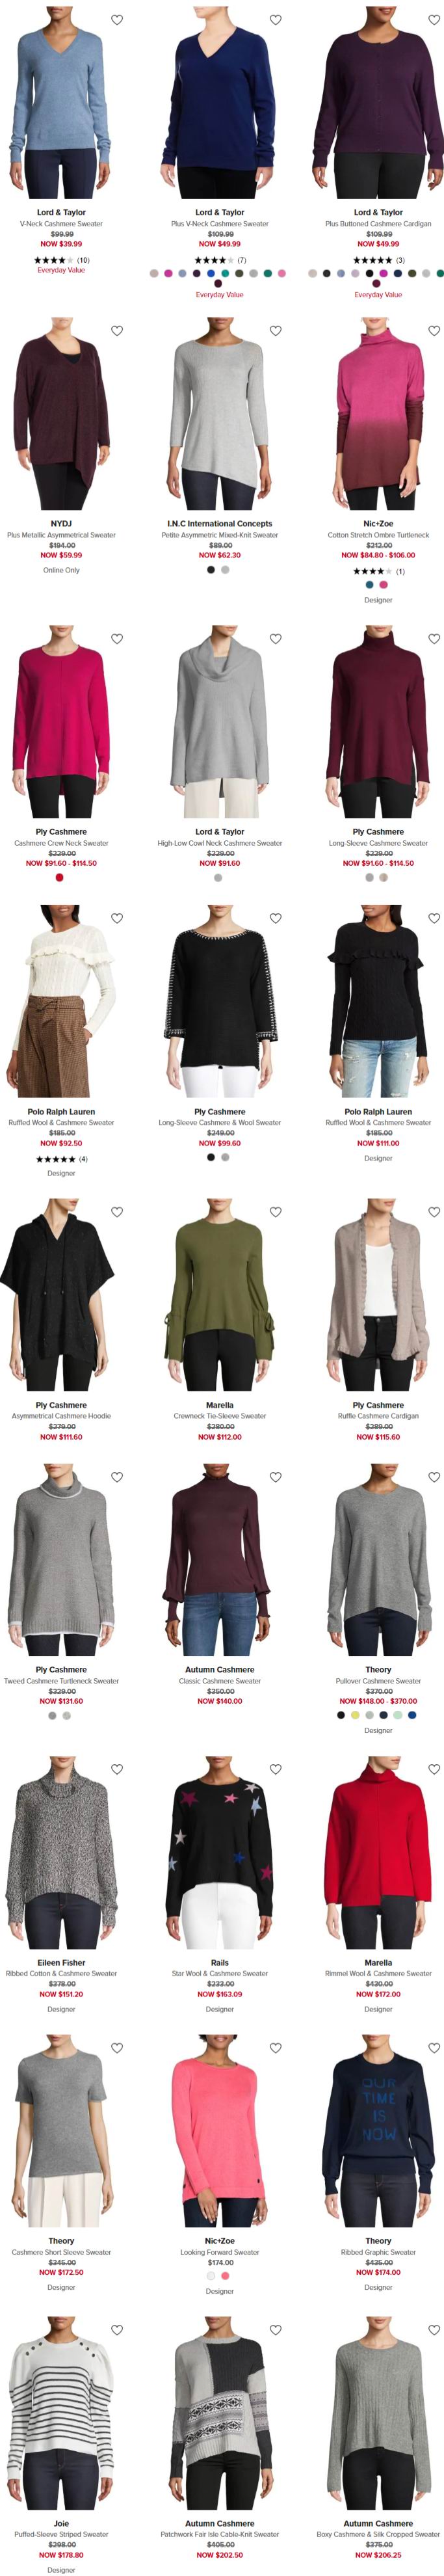This screenshot has width=444, height=2576.
Task: Choose pink swatch under Nic+Zoe Ombre Turtleneck
Action: 384,585
